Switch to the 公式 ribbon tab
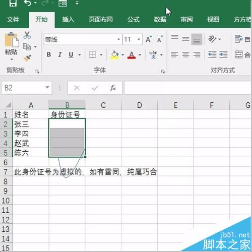The image size is (252, 252). tap(134, 20)
